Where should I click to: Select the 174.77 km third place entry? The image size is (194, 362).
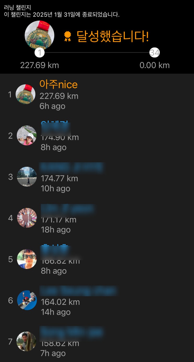[60, 179]
